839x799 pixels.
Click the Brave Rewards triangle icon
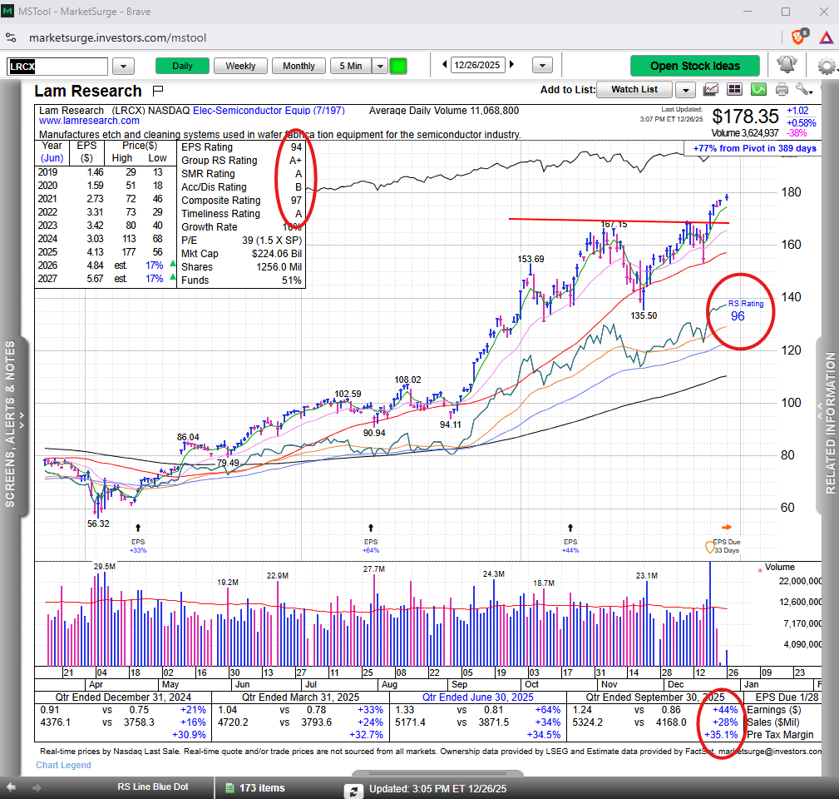pyautogui.click(x=827, y=37)
